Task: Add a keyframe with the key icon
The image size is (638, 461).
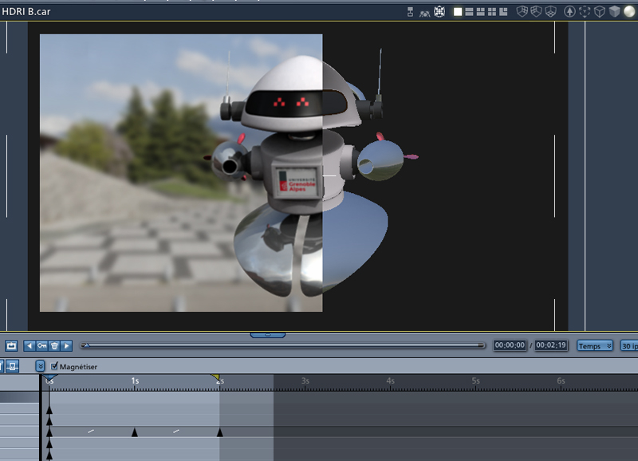Action: click(41, 345)
